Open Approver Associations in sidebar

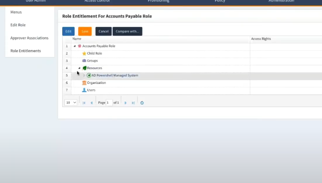[29, 38]
